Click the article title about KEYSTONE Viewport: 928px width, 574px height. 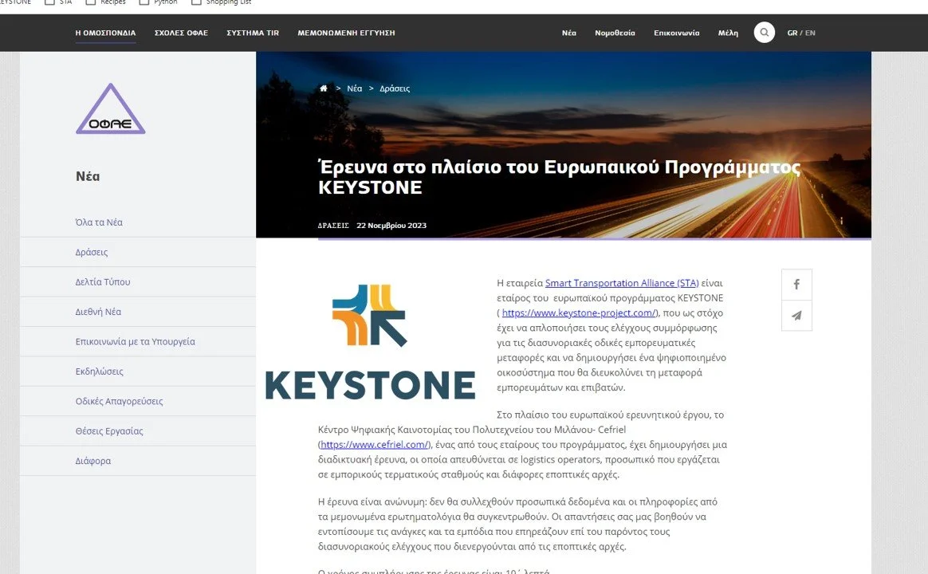point(559,177)
